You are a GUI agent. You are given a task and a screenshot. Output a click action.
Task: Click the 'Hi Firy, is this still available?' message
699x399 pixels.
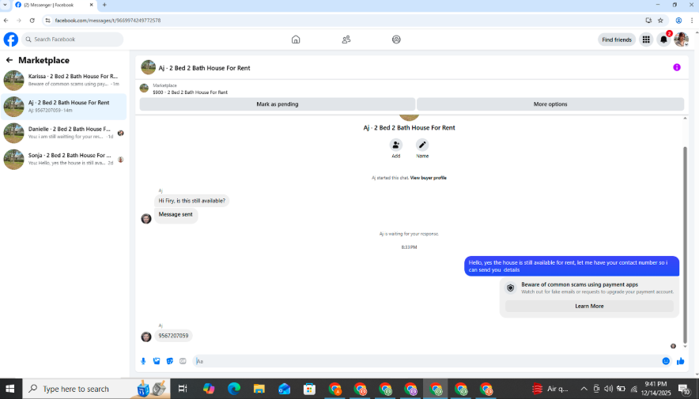(191, 201)
